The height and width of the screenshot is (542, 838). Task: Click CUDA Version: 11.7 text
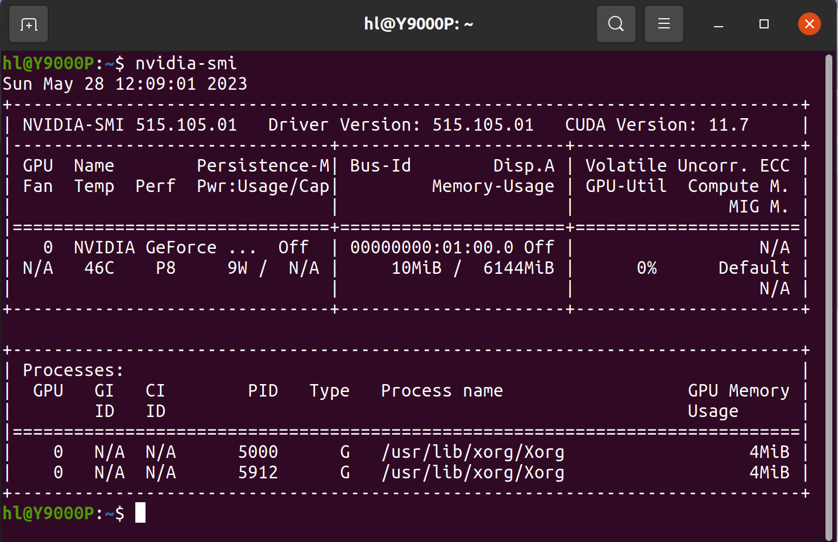[x=657, y=124]
